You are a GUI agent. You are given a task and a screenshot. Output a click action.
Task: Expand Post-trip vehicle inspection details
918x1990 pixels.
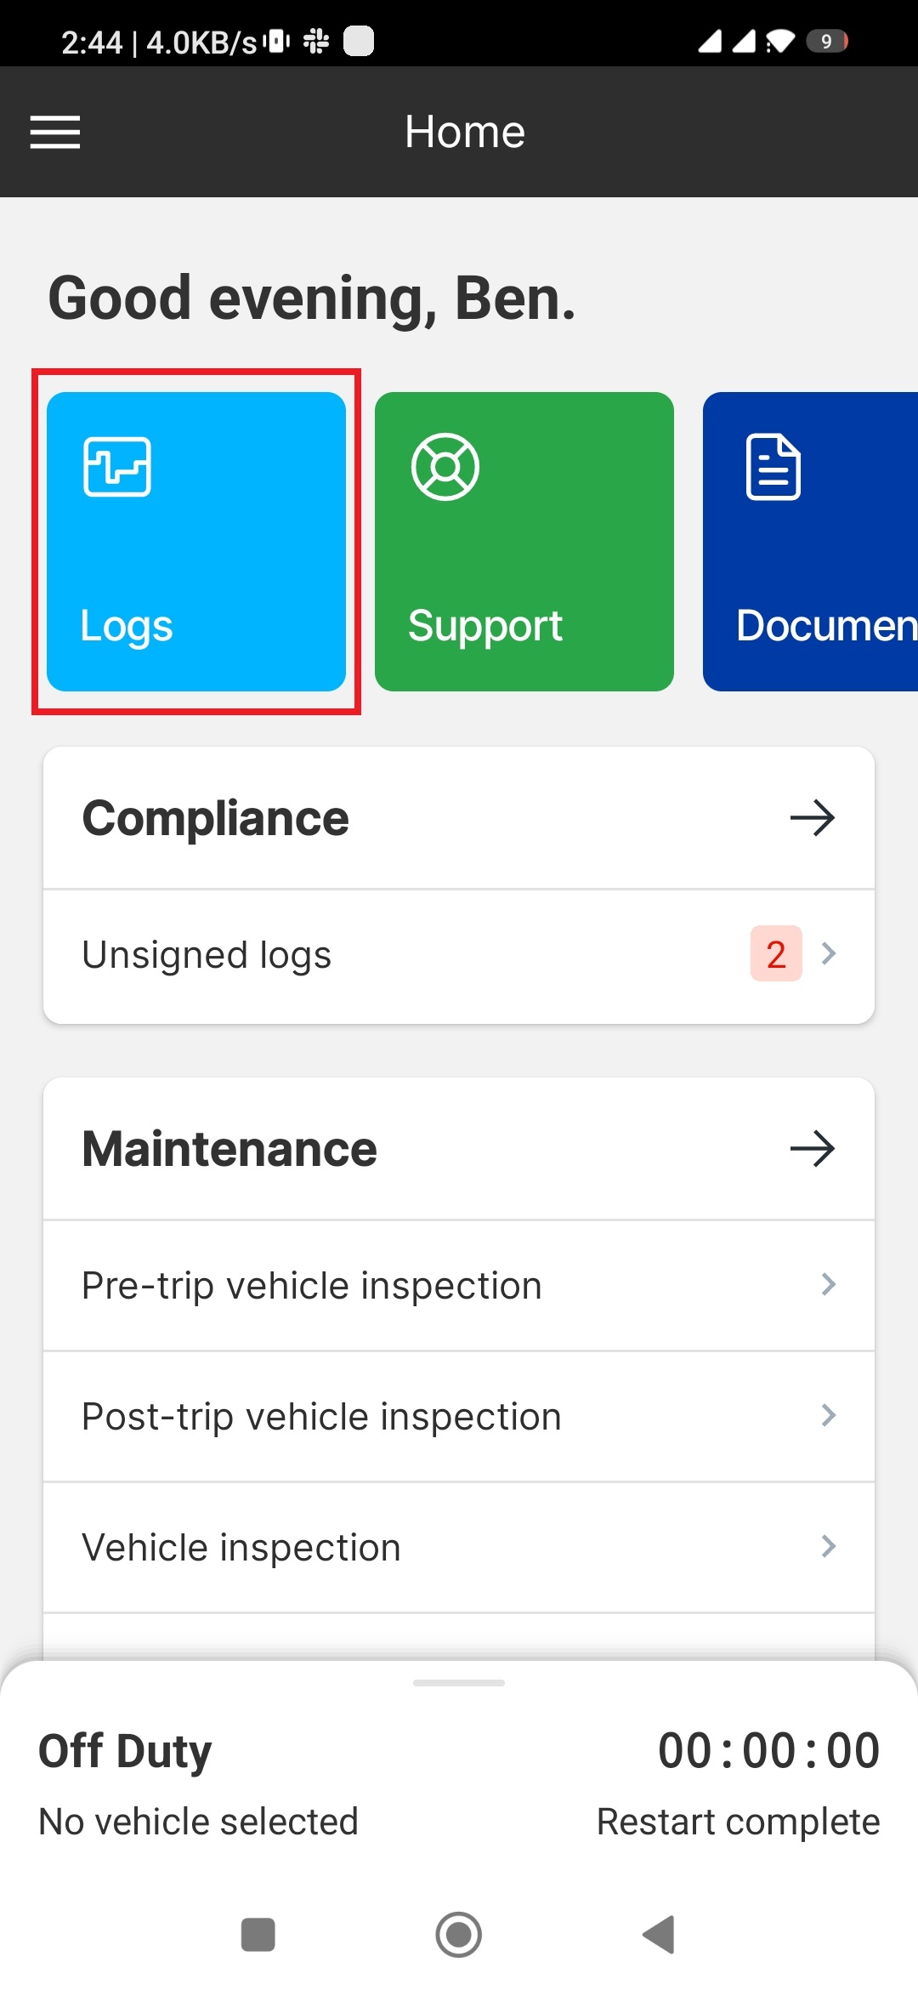828,1416
